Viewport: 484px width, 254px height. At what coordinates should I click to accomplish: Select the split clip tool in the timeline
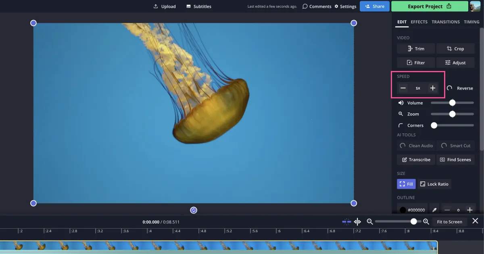(357, 221)
